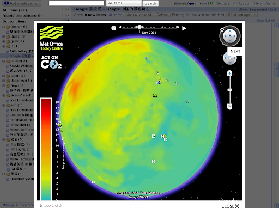
Task: Click the Met Office Hadley Centre logo
Action: pos(51,38)
